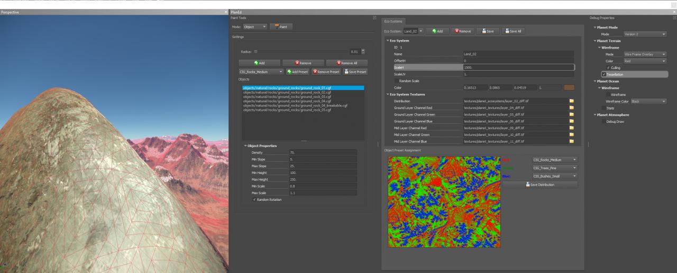Toggle the Tessellation checkbox

tap(605, 74)
